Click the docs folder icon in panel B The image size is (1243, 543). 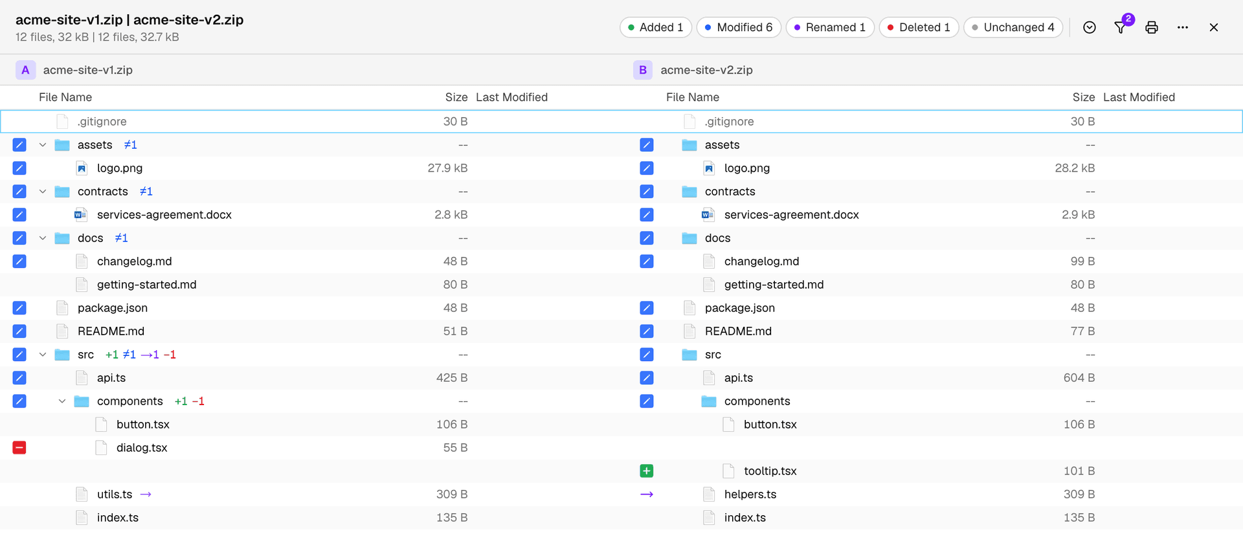[x=689, y=238]
